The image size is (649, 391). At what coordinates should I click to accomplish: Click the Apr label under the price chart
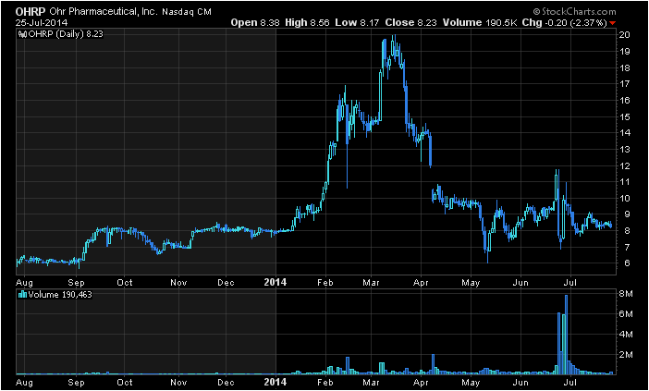coord(421,283)
